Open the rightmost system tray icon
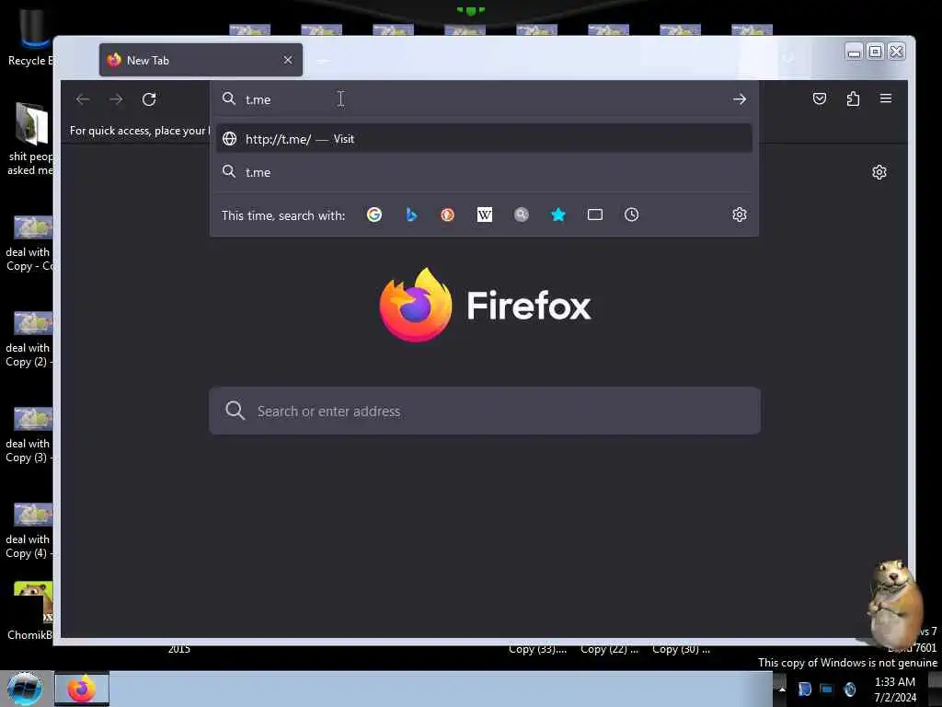This screenshot has width=942, height=707. tap(849, 689)
